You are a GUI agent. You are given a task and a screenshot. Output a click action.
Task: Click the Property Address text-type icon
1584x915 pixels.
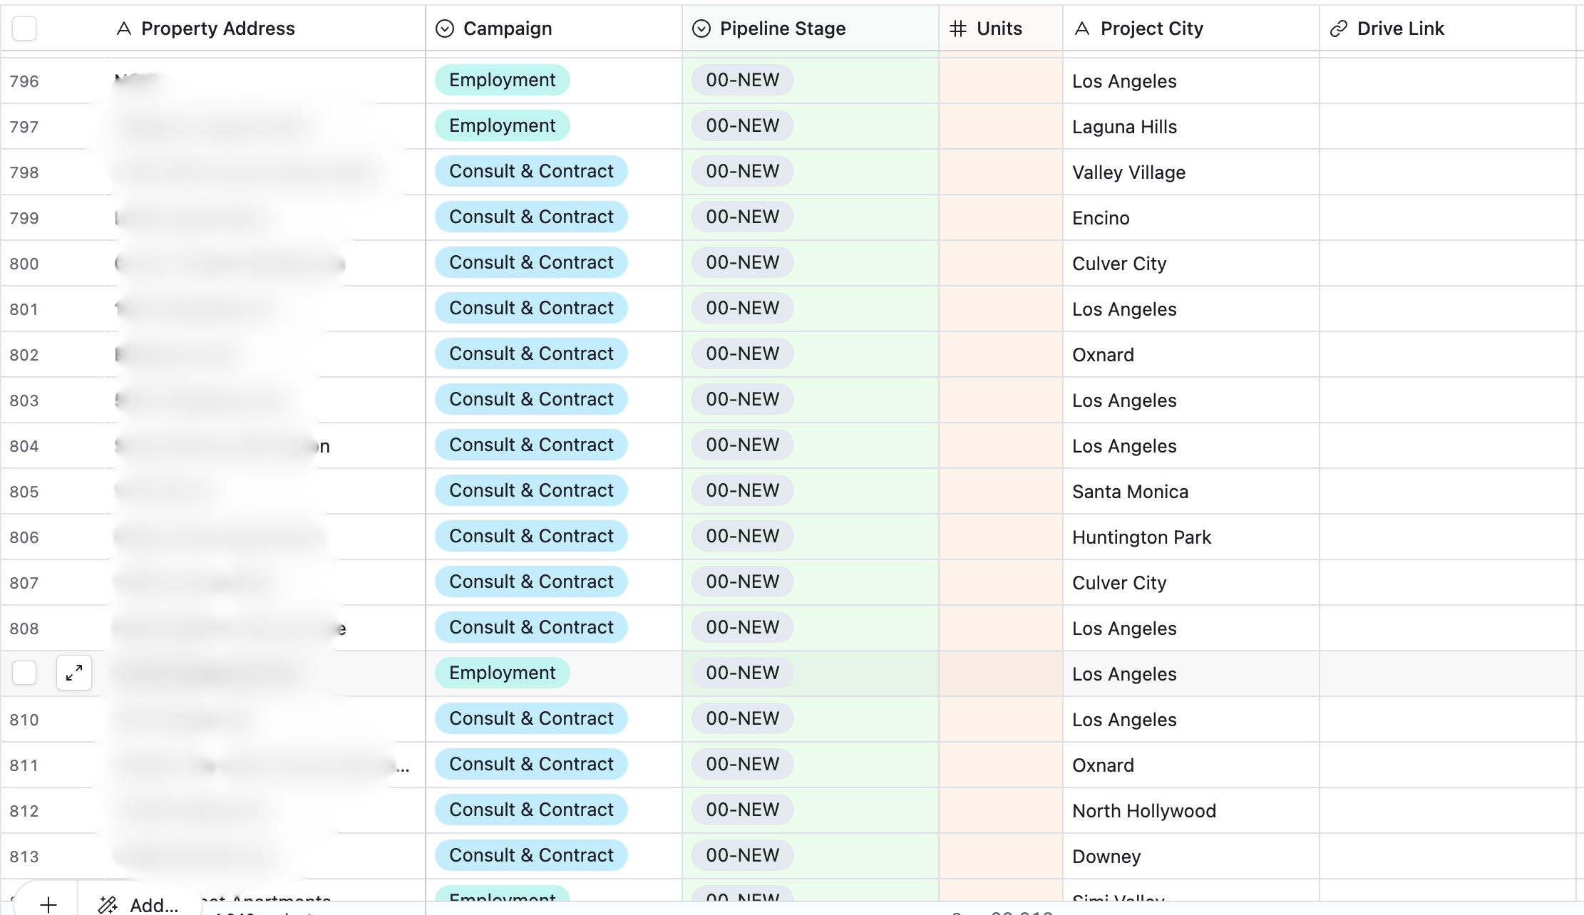coord(124,29)
